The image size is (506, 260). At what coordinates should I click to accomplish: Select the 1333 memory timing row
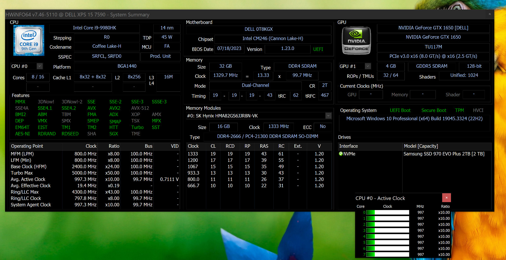[259, 154]
